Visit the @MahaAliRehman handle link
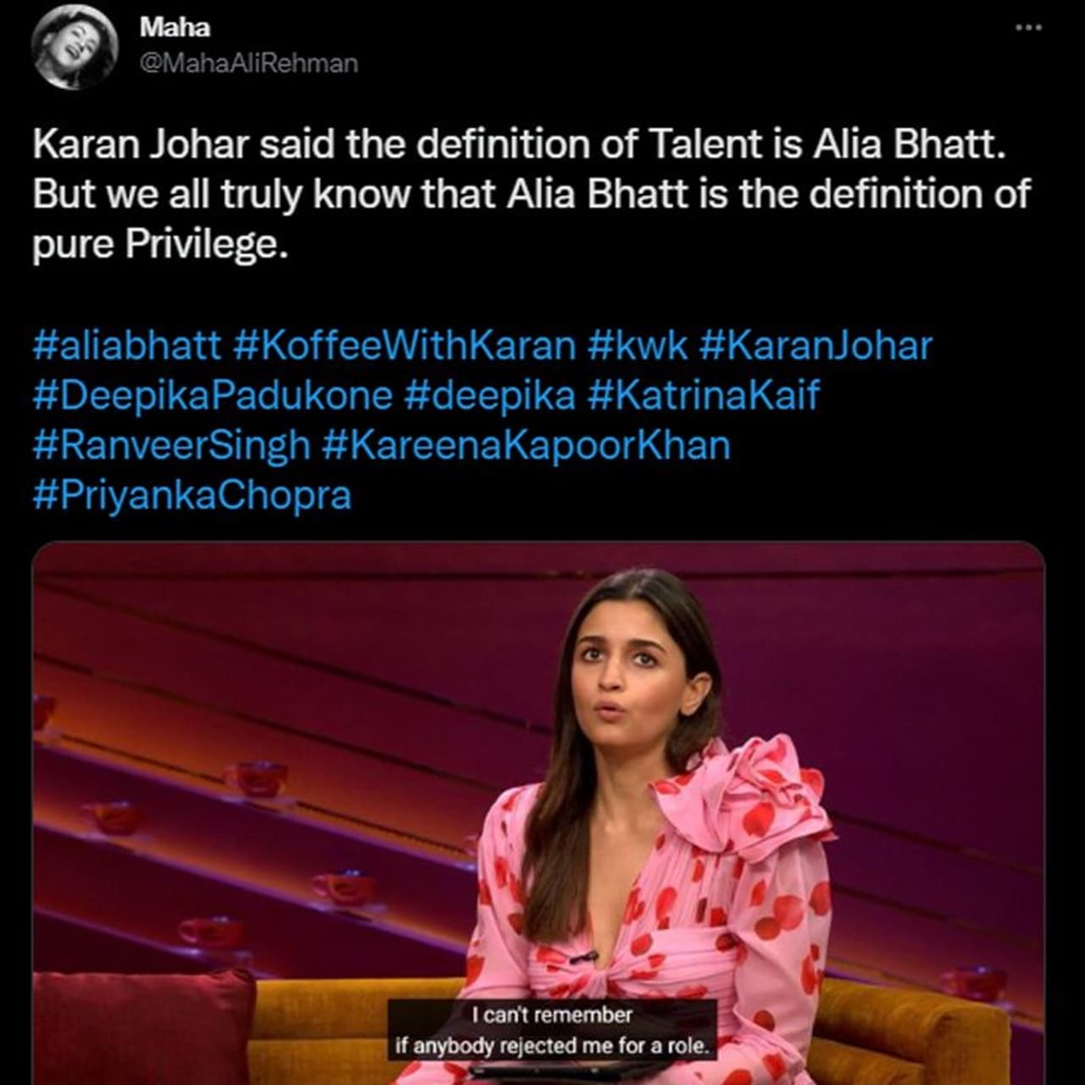 click(248, 64)
